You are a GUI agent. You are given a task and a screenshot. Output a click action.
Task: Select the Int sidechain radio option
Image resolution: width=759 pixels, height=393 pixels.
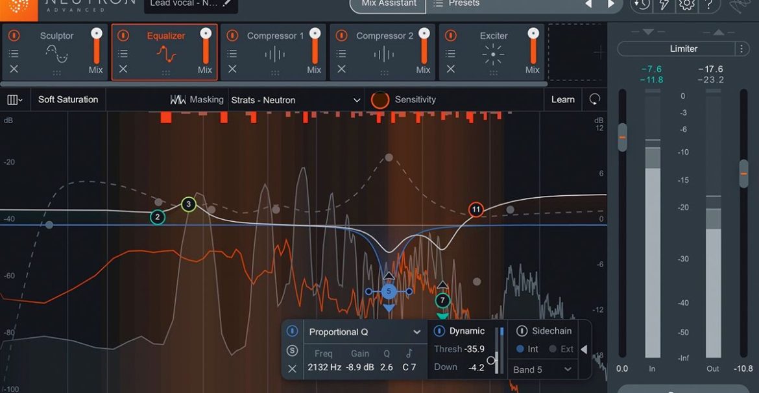tap(527, 349)
